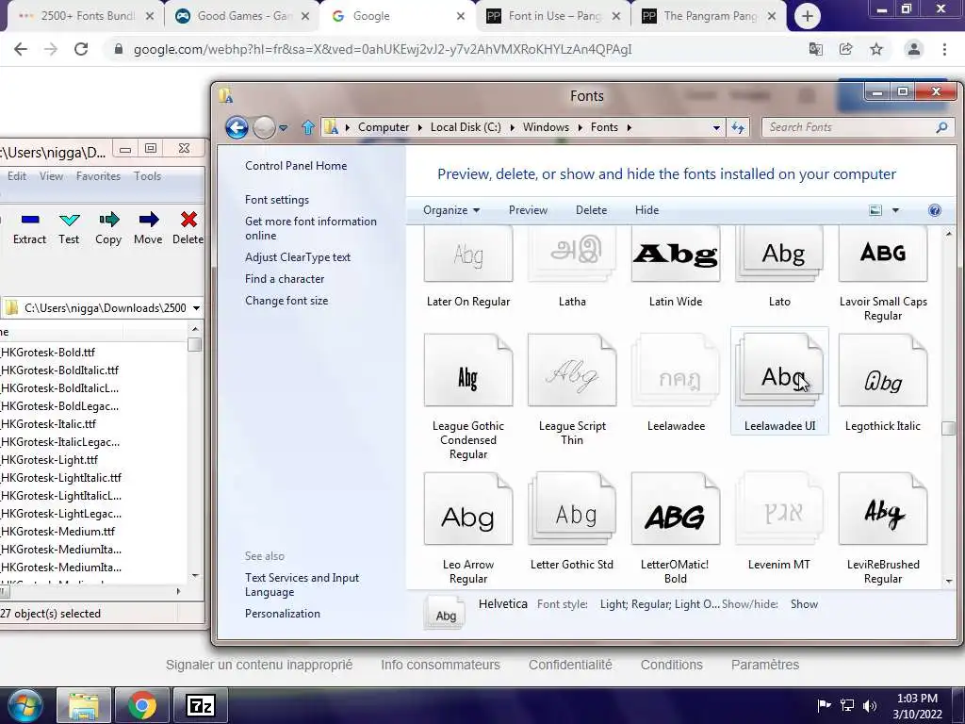Click the 7-Zip taskbar icon
Viewport: 965px width, 724px height.
pyautogui.click(x=201, y=705)
